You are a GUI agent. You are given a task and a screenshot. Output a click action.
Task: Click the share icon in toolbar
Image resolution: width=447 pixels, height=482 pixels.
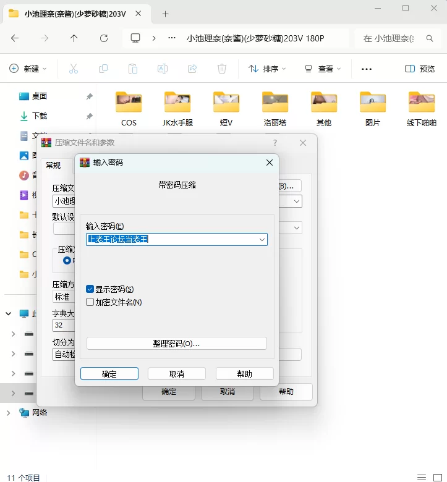point(192,69)
